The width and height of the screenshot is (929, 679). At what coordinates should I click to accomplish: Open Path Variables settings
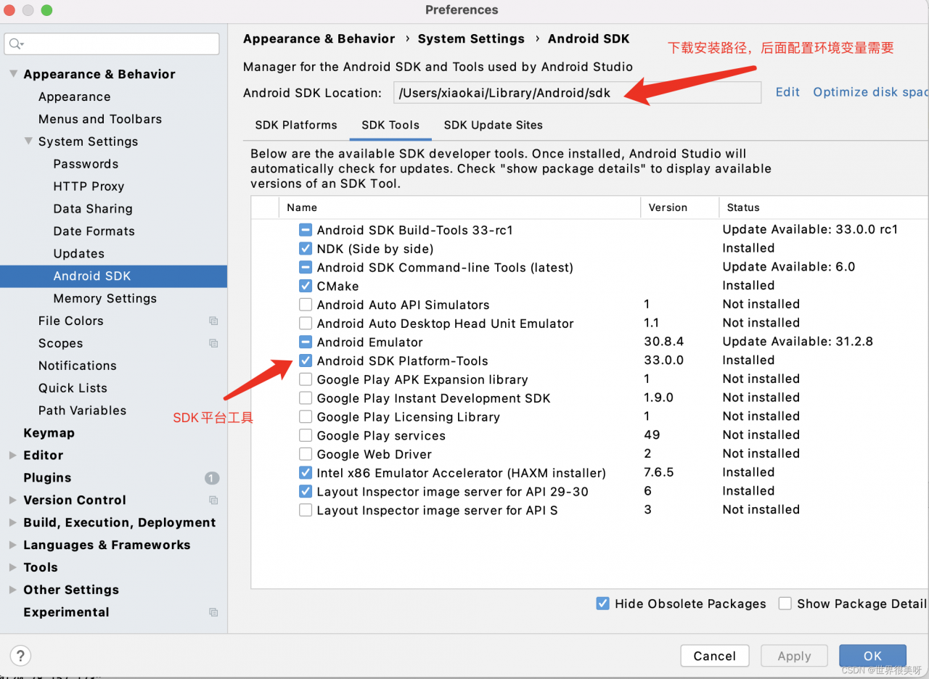82,411
